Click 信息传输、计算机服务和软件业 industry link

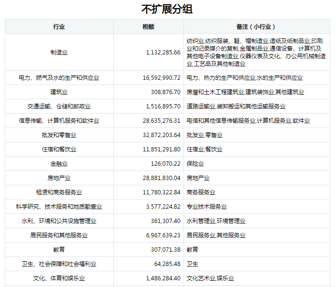pyautogui.click(x=59, y=121)
